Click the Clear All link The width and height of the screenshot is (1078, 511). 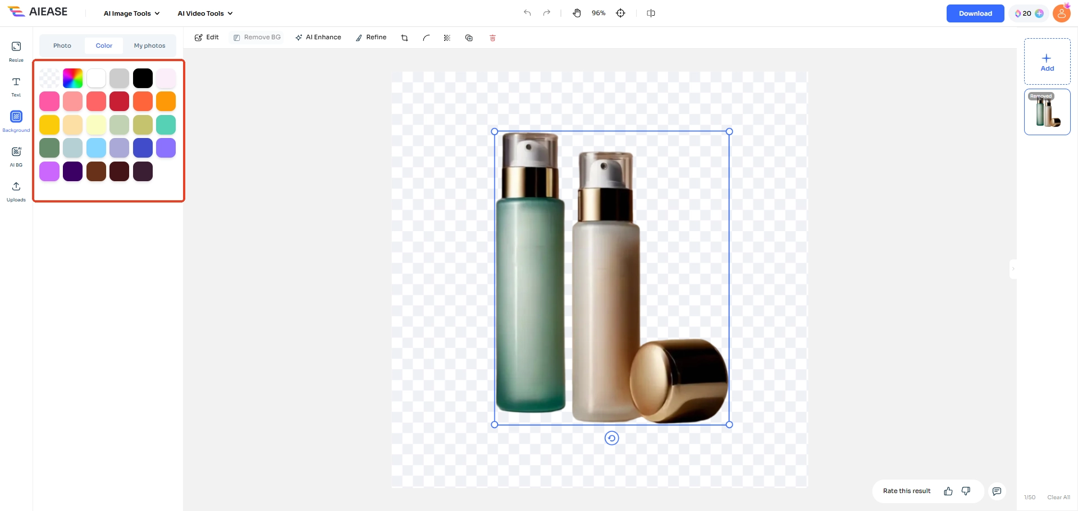pos(1058,498)
